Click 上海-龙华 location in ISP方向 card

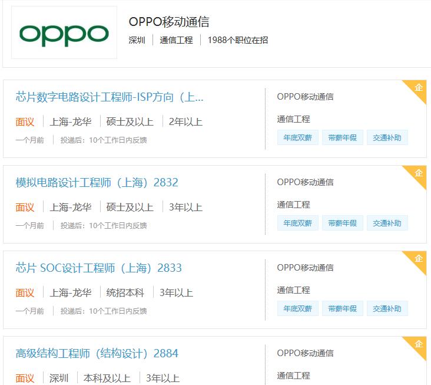[71, 122]
